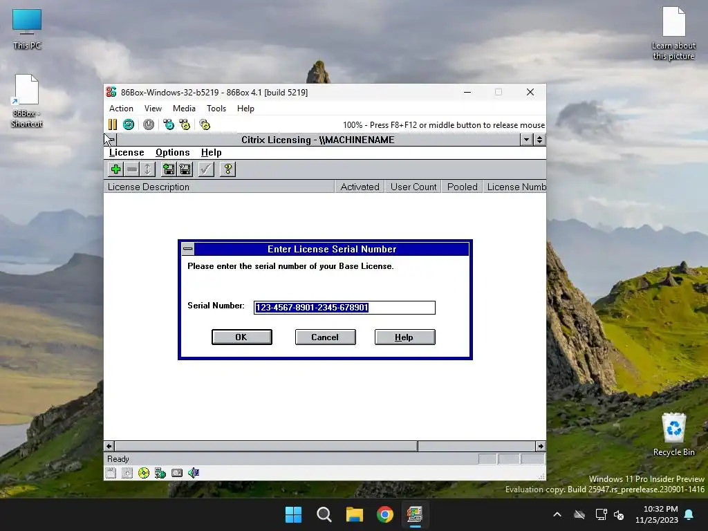Open emulator settings via the 86Box toolbar gear icon
This screenshot has width=708, height=531.
click(x=205, y=124)
